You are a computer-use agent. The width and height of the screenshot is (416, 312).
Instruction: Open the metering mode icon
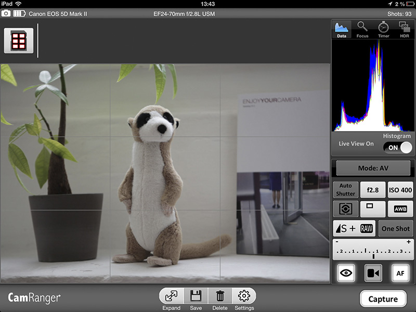tap(346, 209)
